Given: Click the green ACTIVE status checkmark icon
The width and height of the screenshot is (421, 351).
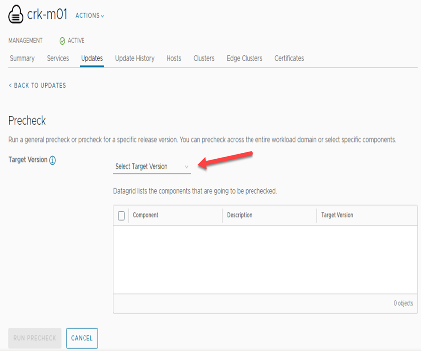Looking at the screenshot, I should pyautogui.click(x=62, y=41).
